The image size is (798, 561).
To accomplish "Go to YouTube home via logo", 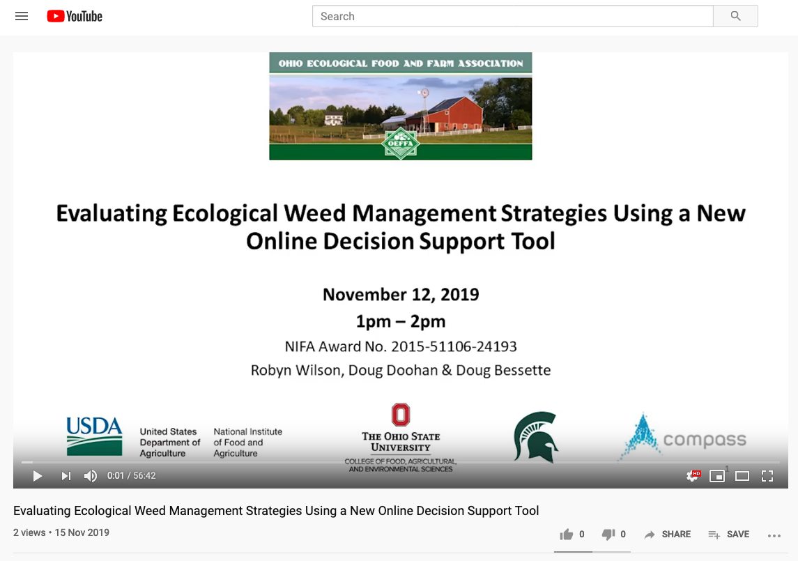I will (75, 16).
